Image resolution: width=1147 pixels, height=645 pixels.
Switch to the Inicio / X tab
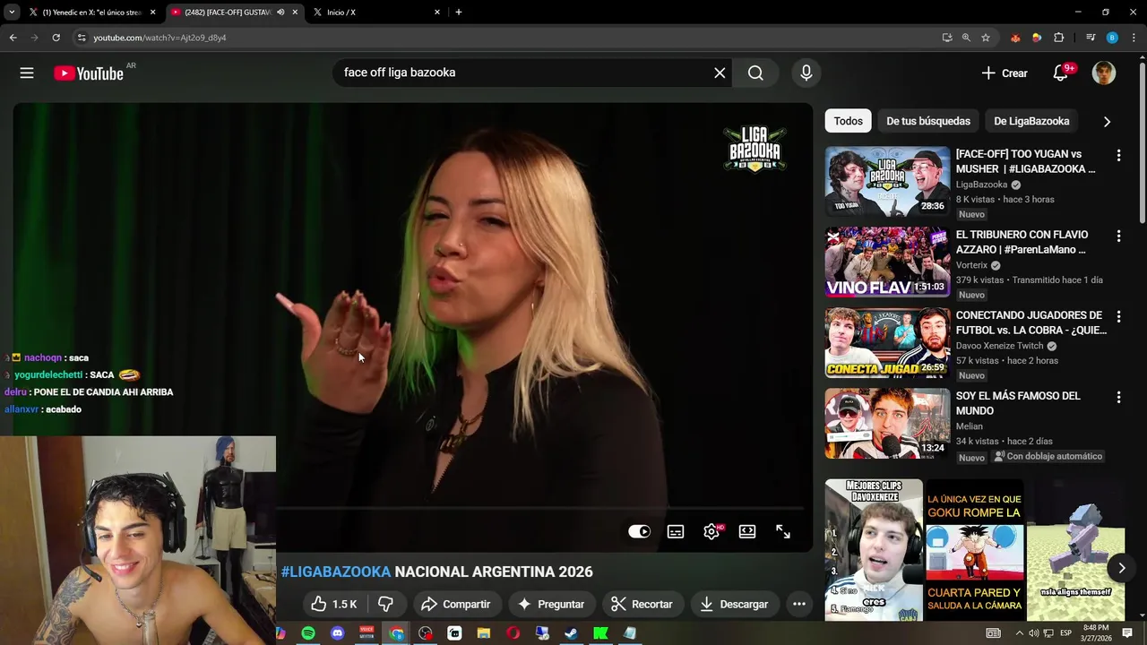[x=376, y=13]
